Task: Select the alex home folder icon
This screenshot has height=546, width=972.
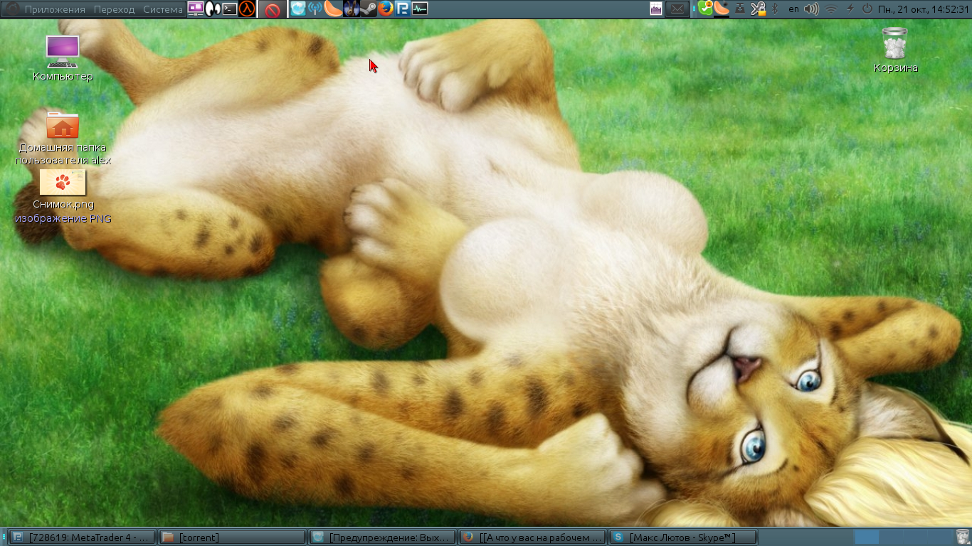Action: pyautogui.click(x=63, y=139)
